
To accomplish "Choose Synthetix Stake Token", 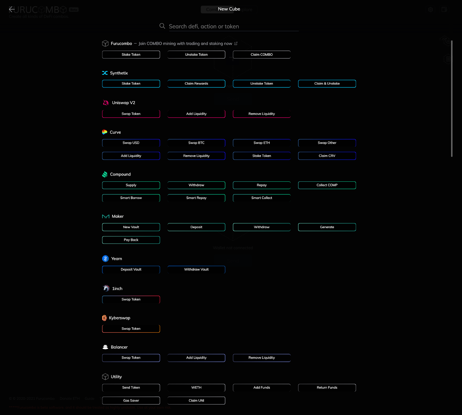I will (131, 84).
